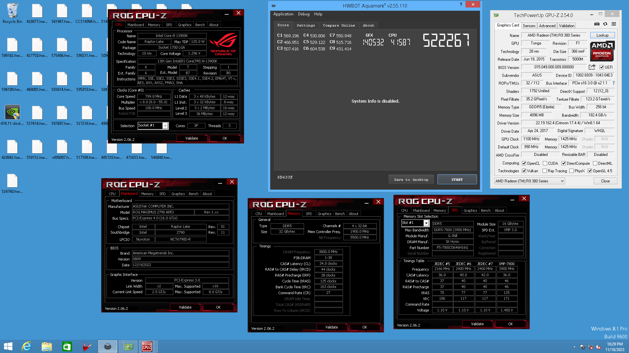Toggle the Ray Tracing checkbox

[544, 171]
